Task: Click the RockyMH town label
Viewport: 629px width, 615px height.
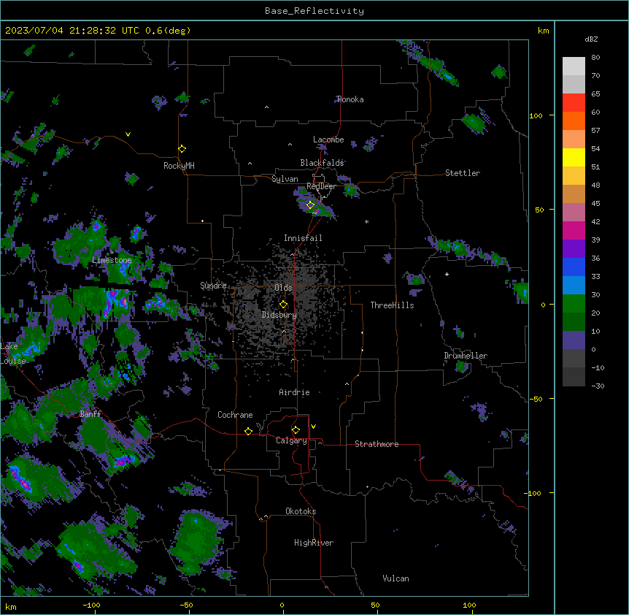Action: click(179, 166)
